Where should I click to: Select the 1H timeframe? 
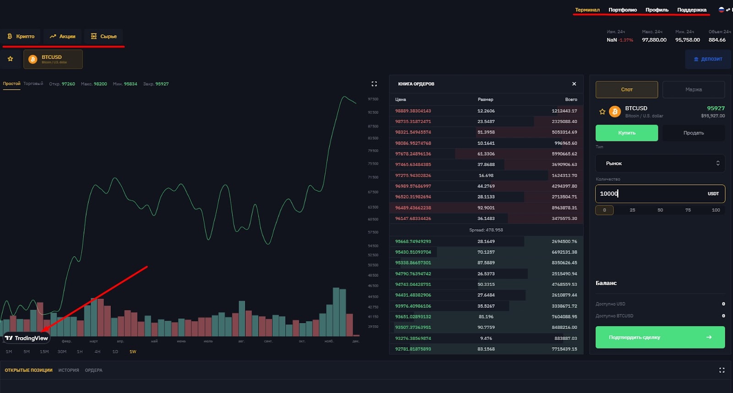point(80,351)
